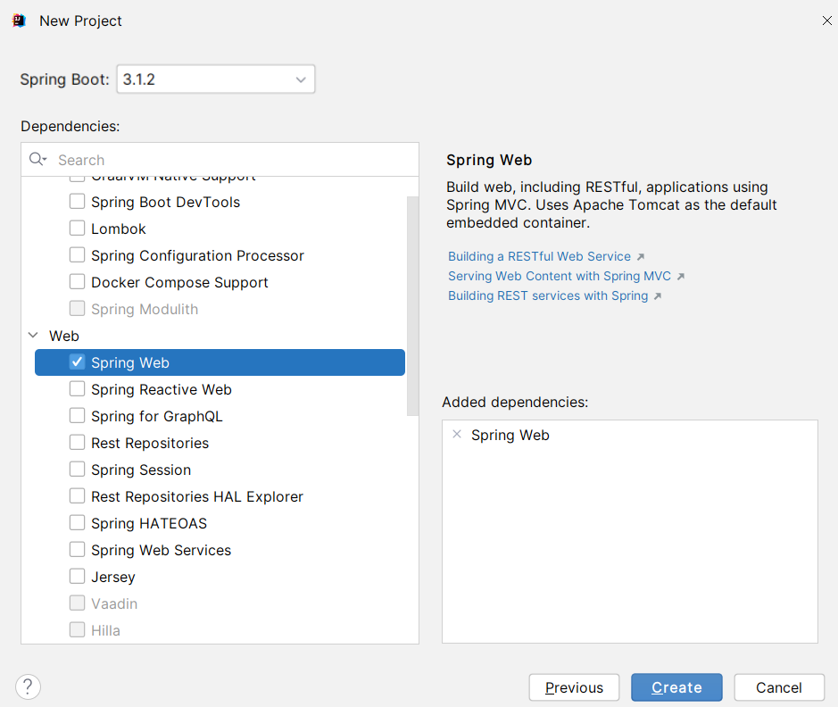Open Serving Web Content with Spring MVC link
This screenshot has width=838, height=707.
coord(559,276)
